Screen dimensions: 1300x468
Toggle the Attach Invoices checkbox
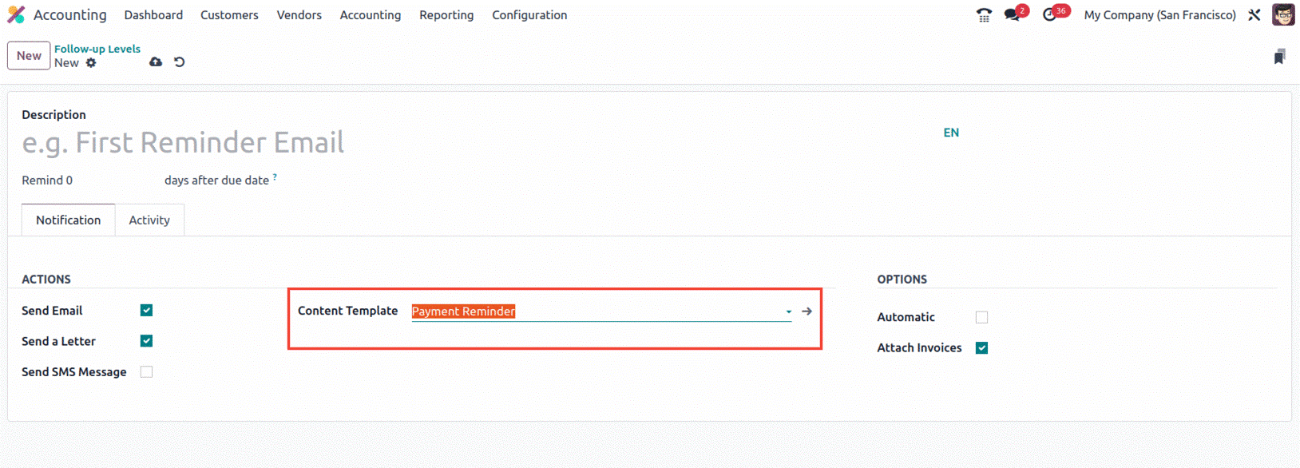981,348
